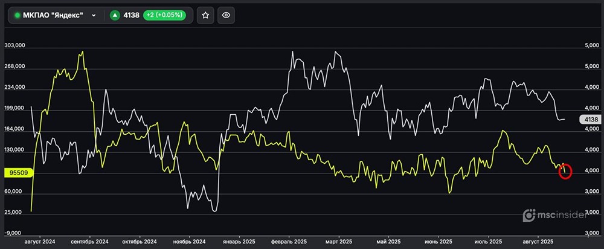Select the август 2025 date label
The image size is (604, 249).
(539, 241)
